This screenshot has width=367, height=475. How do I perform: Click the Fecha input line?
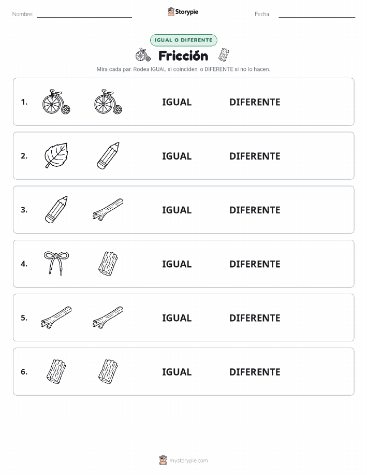317,14
